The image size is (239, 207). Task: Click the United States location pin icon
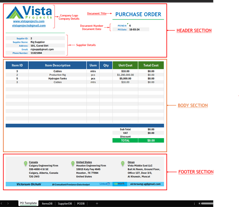[72, 163]
